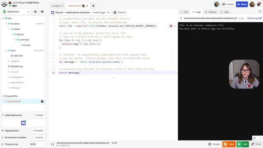Open the Web service dropdown
The image size is (263, 148).
(16, 12)
